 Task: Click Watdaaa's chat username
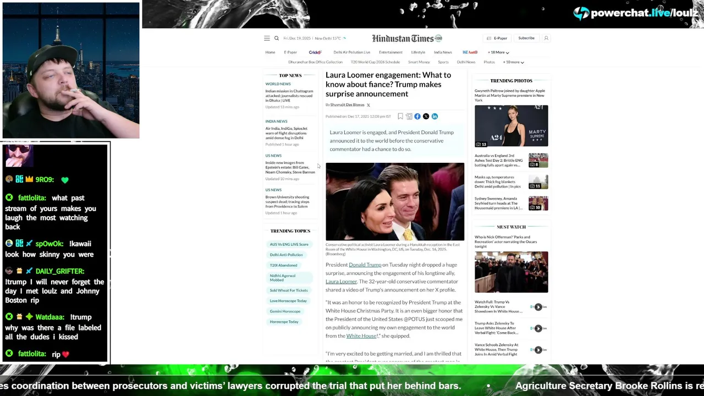(x=50, y=317)
